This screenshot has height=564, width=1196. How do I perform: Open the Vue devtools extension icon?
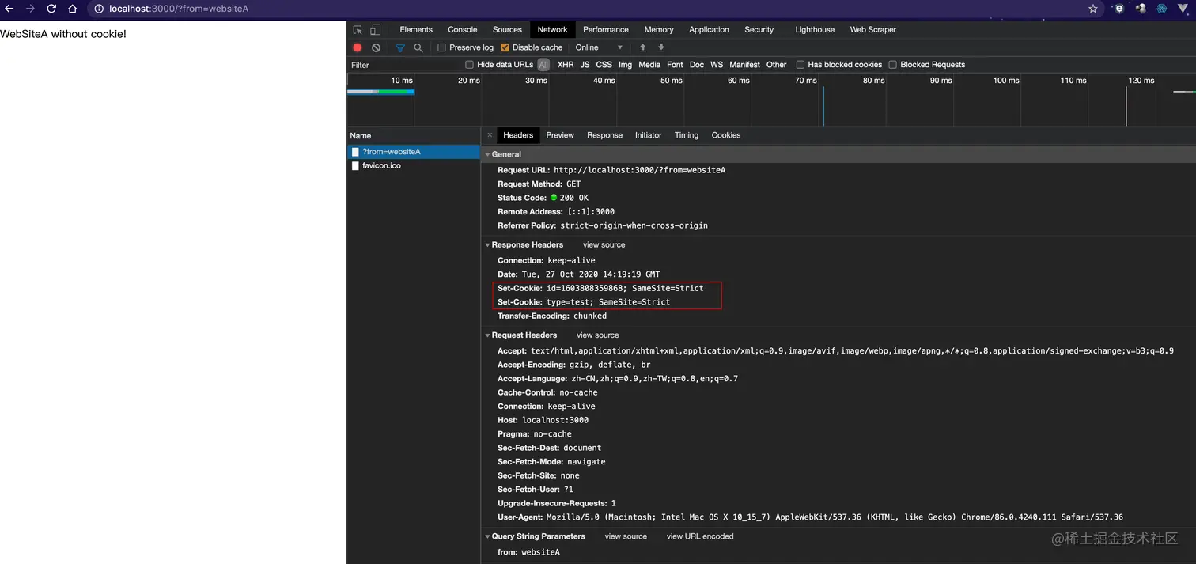(1183, 9)
